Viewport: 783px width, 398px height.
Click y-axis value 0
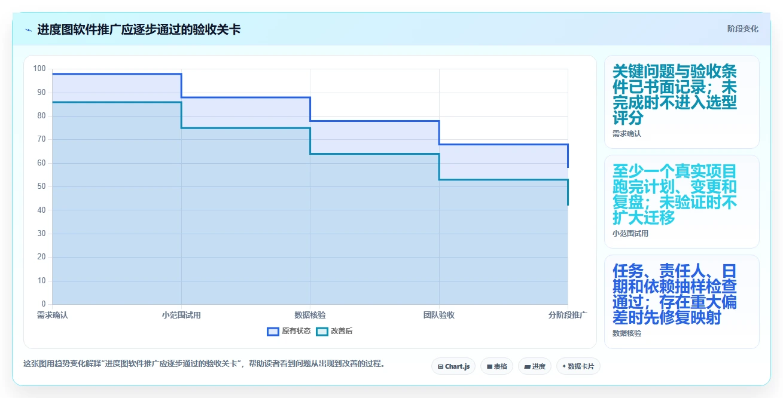43,304
